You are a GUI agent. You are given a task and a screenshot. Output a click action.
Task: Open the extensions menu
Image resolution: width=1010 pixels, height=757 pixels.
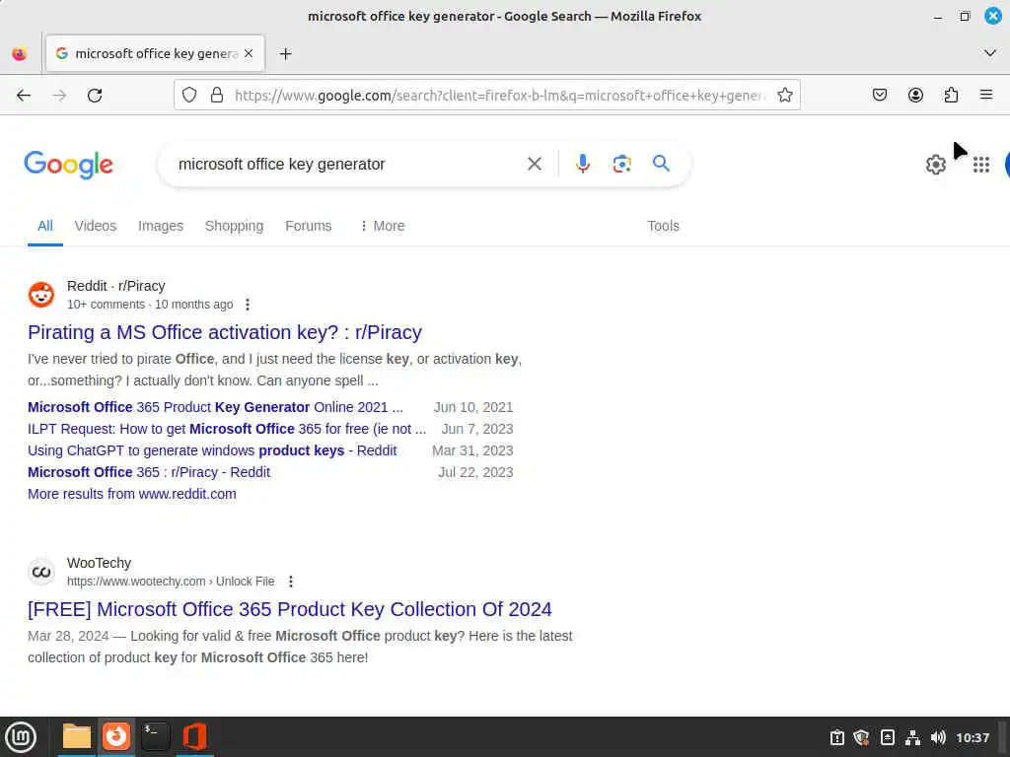[951, 96]
